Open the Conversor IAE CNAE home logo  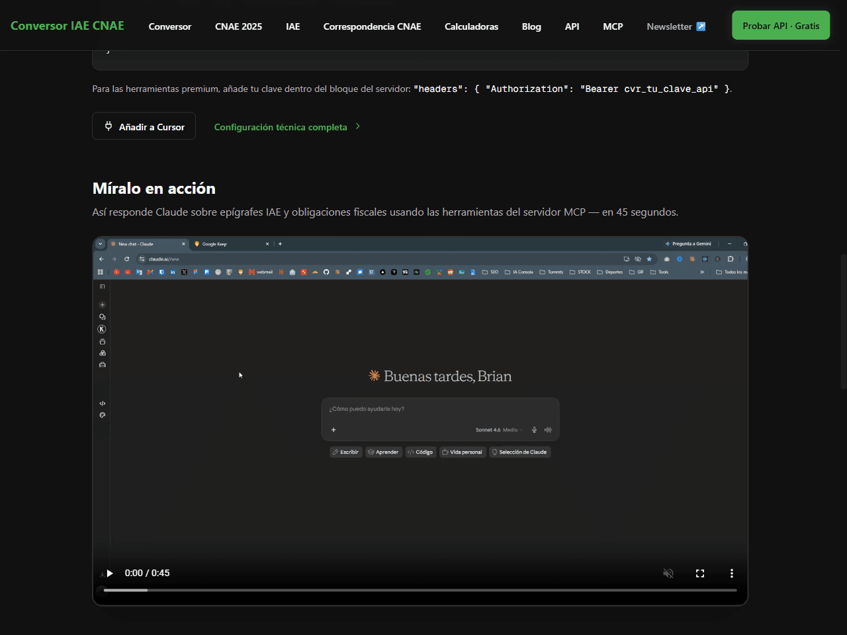(67, 26)
